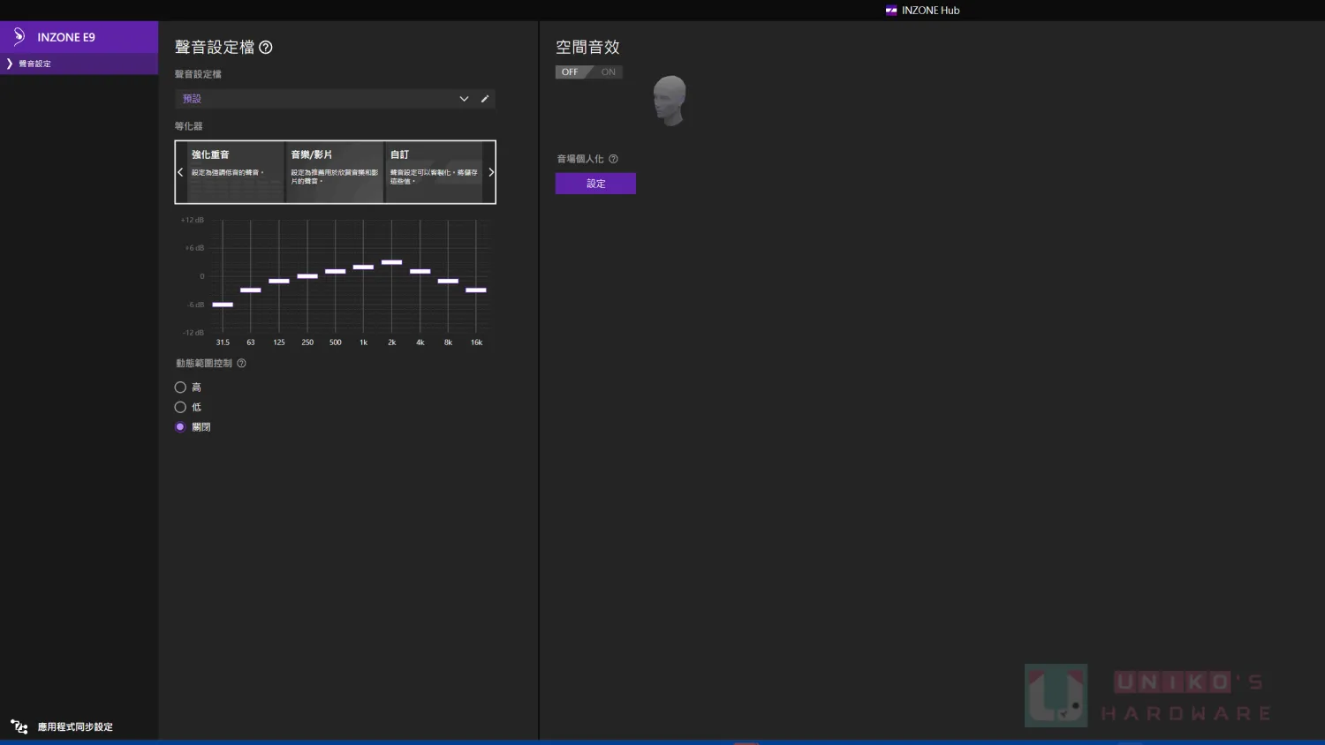This screenshot has width=1325, height=745.
Task: Click the INZONE E9 headset icon in sidebar
Action: (19, 36)
